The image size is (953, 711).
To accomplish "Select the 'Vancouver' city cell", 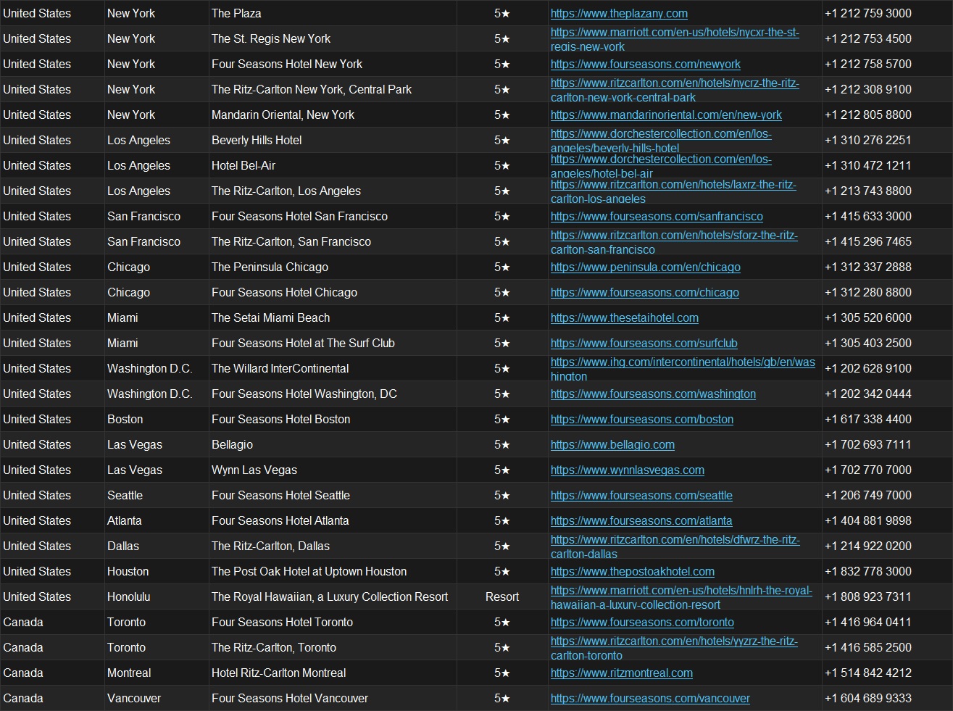I will pos(157,698).
